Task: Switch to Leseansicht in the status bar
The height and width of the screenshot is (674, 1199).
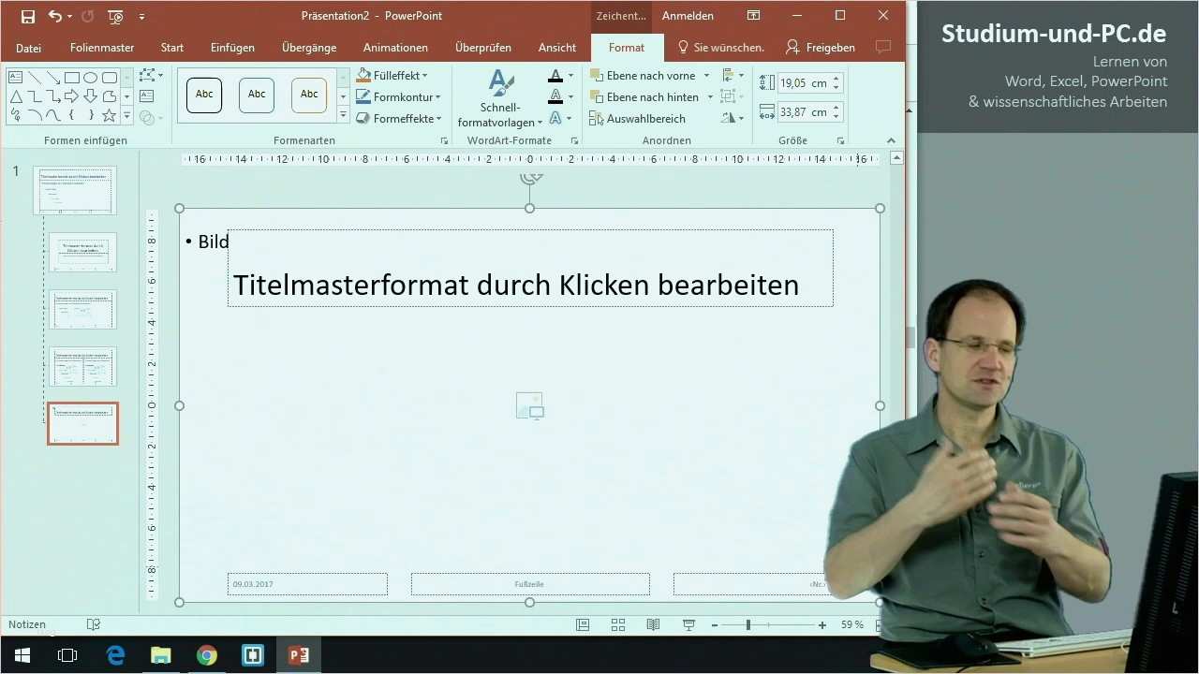Action: pos(653,624)
